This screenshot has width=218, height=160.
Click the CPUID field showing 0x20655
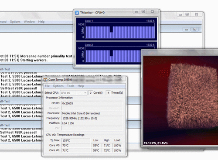click(92, 103)
